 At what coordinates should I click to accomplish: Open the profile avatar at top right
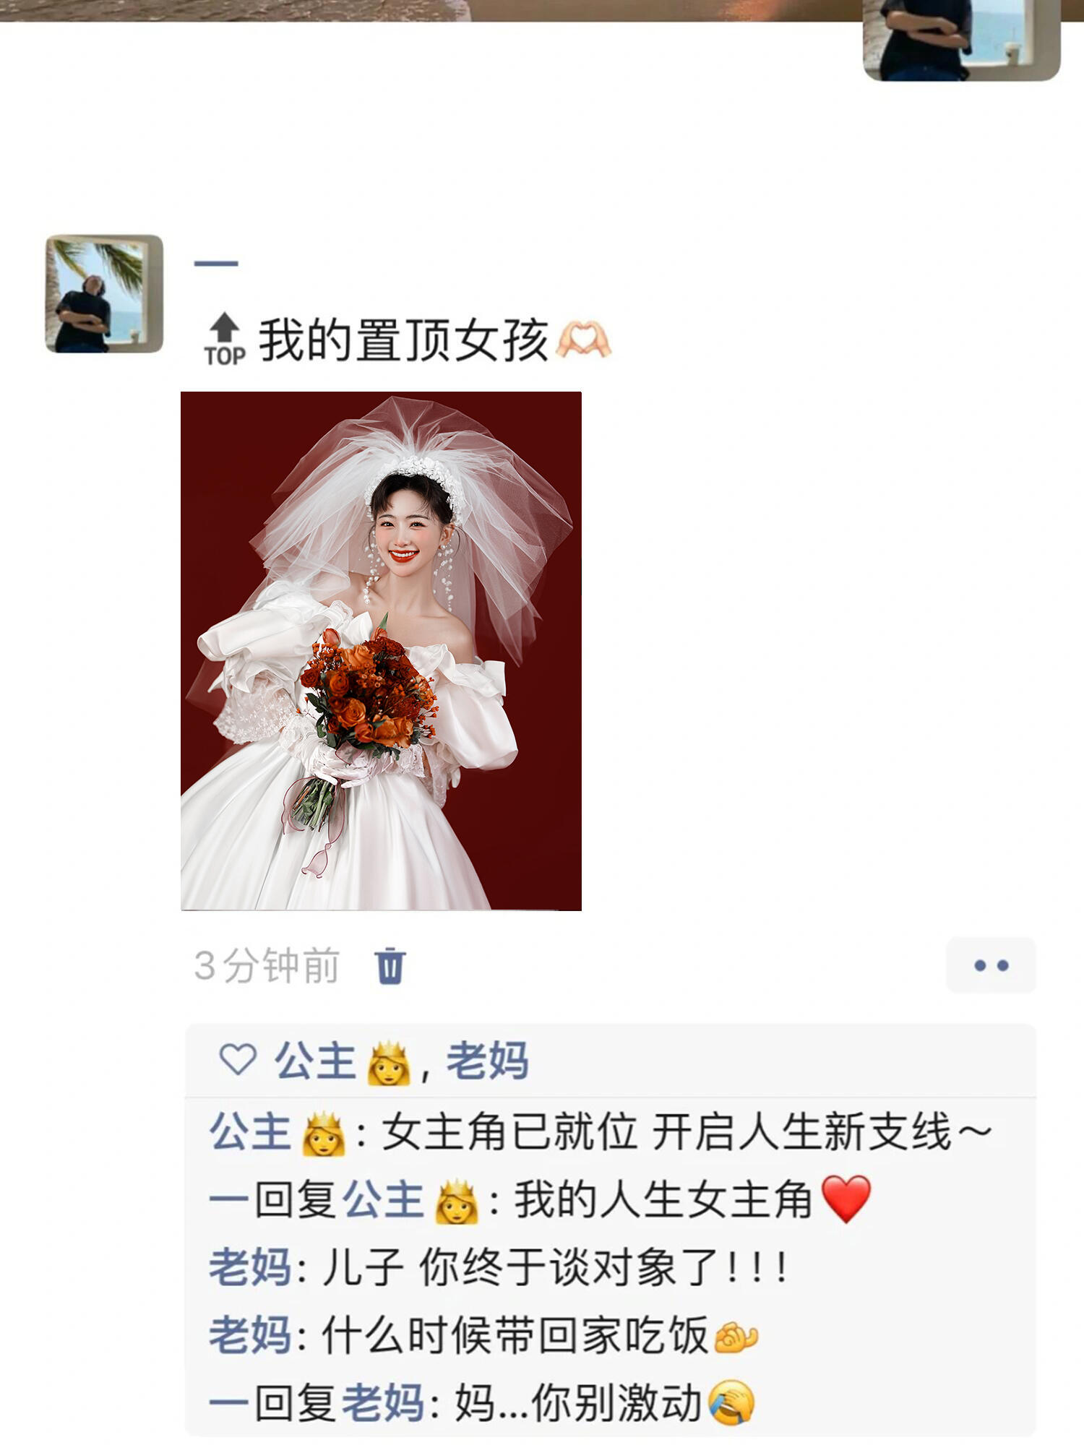961,40
